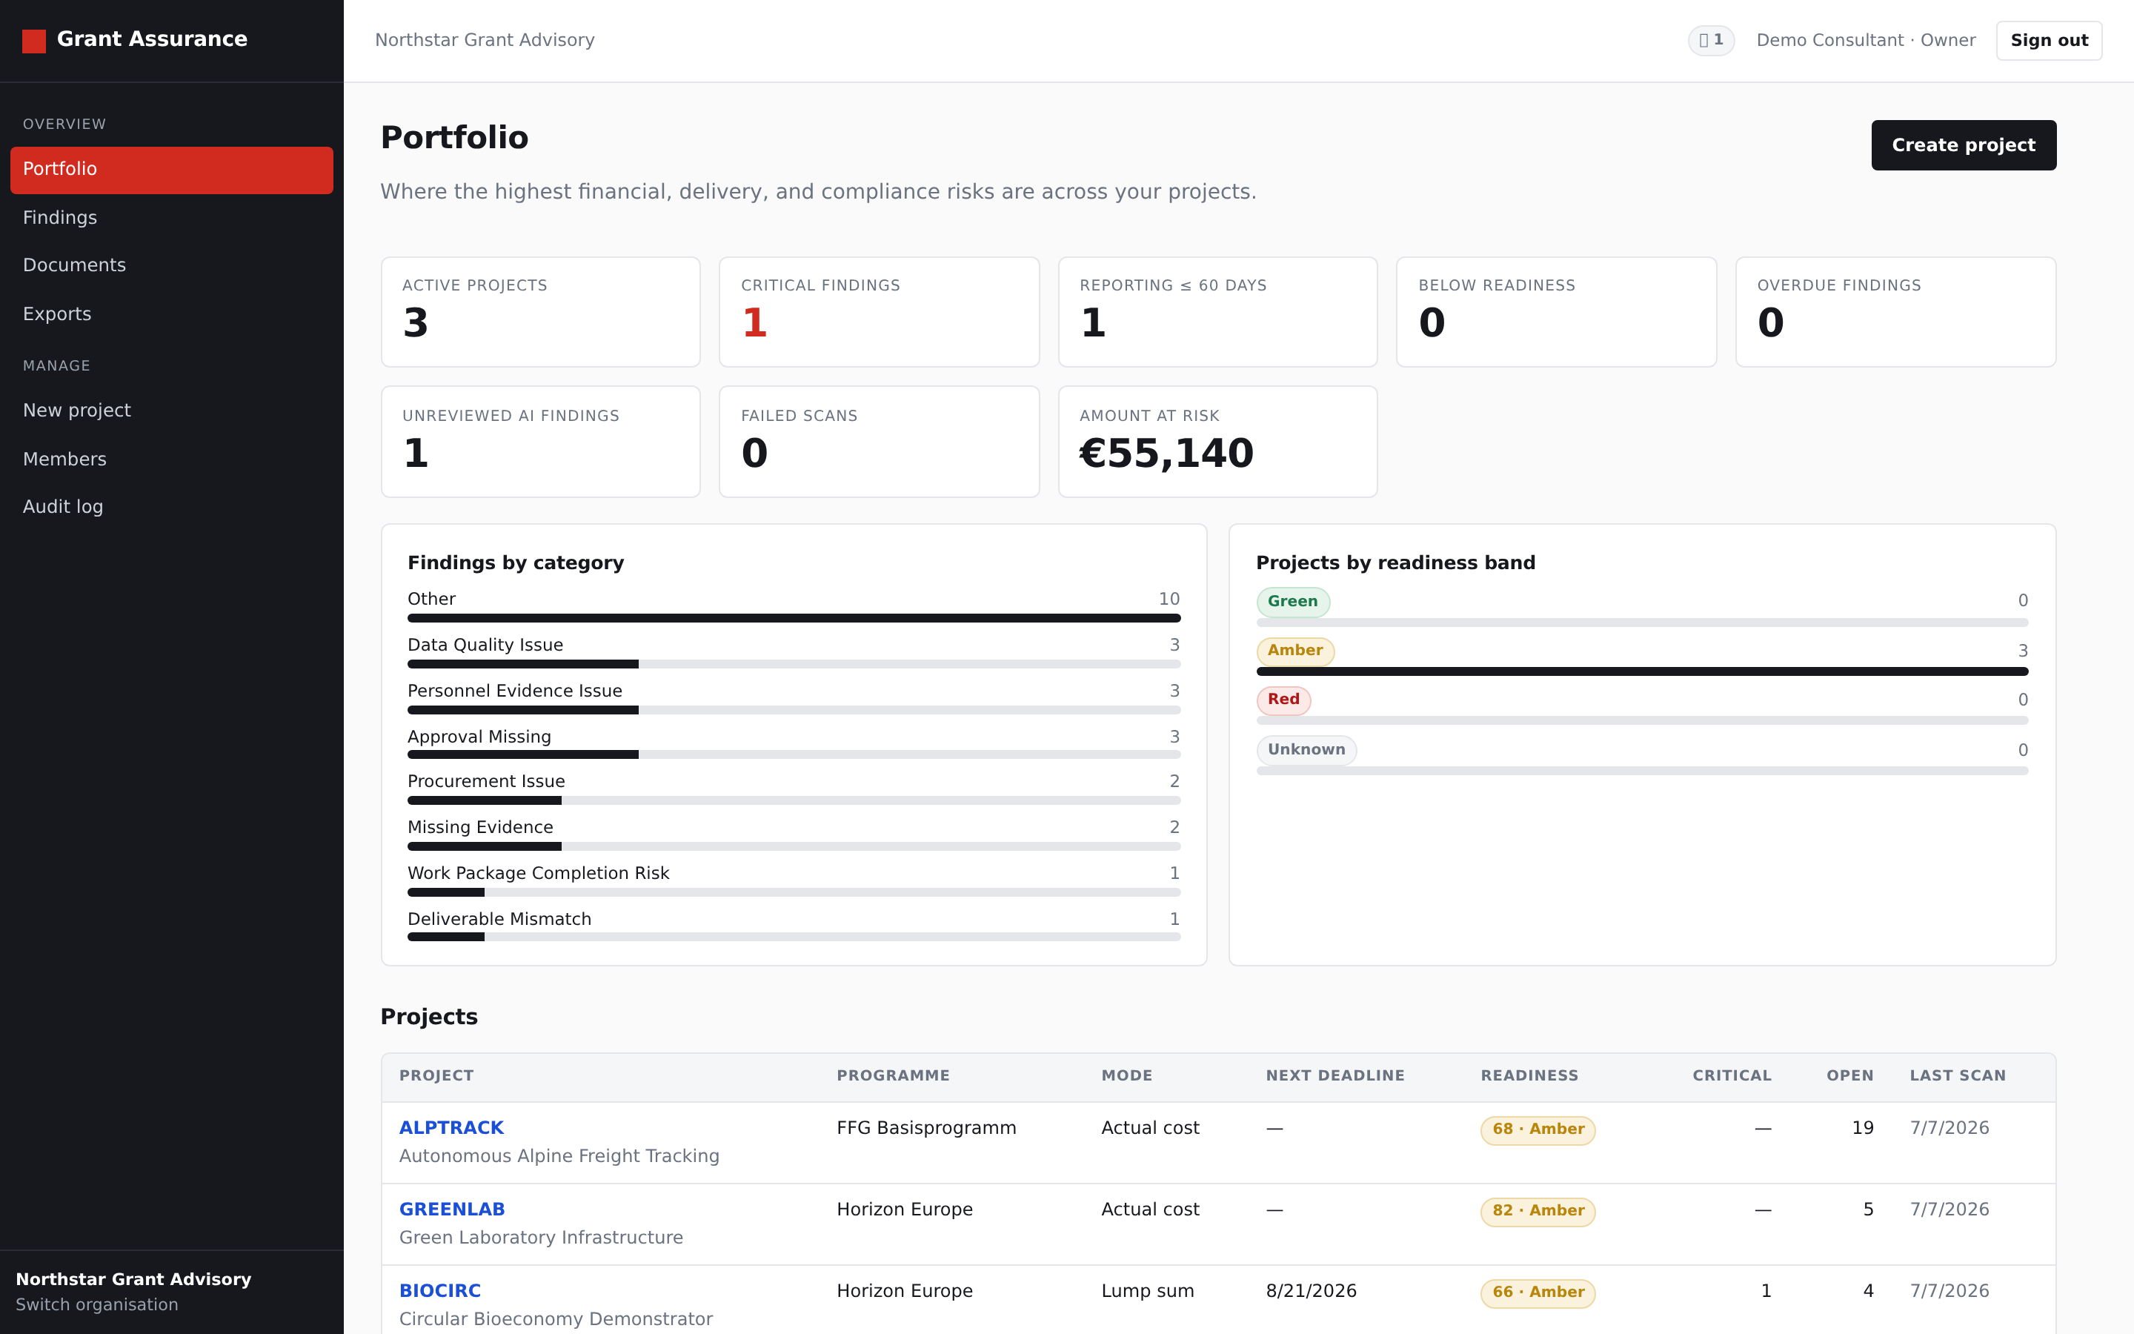Open the ALPTRACK project link
This screenshot has height=1334, width=2134.
click(451, 1127)
